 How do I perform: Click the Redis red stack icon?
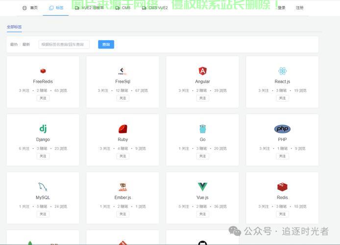(x=282, y=187)
